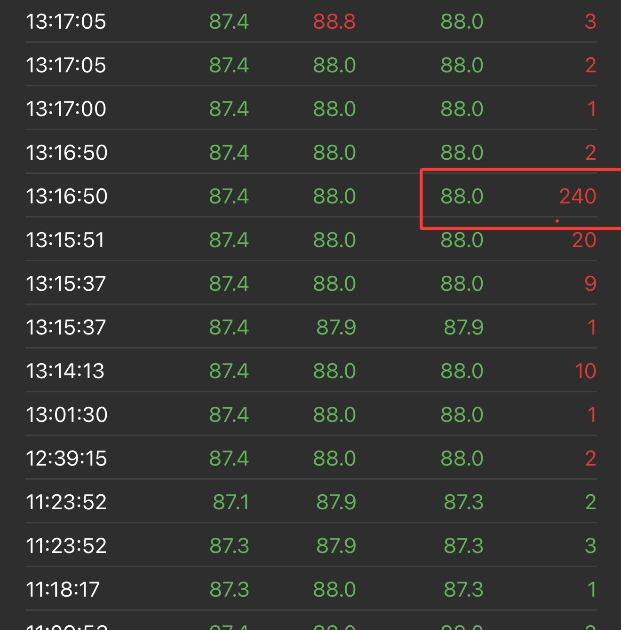
Task: Select the 13:01:30 timestamp
Action: coord(66,415)
